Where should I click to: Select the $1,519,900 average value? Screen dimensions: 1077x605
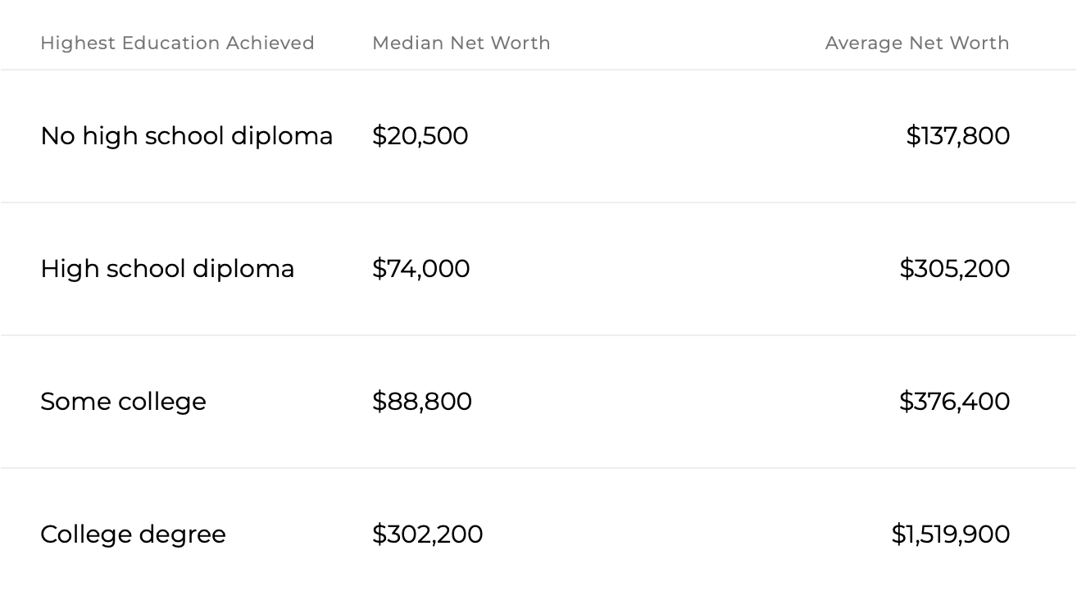950,534
